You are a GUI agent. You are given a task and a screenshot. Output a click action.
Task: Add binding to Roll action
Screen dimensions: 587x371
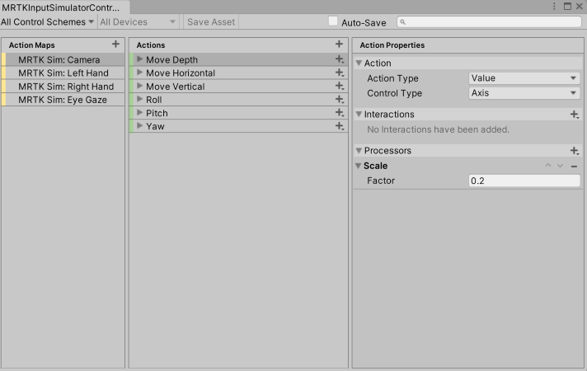click(340, 99)
